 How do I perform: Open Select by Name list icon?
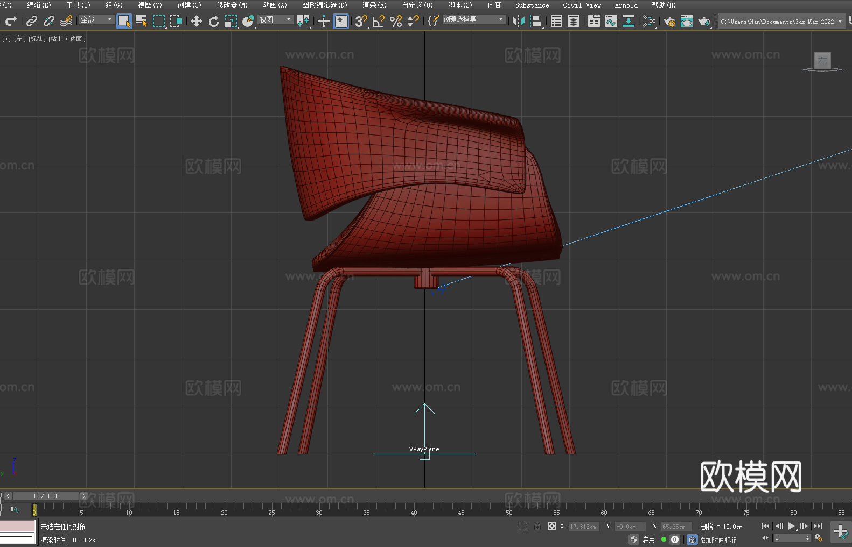[x=142, y=21]
